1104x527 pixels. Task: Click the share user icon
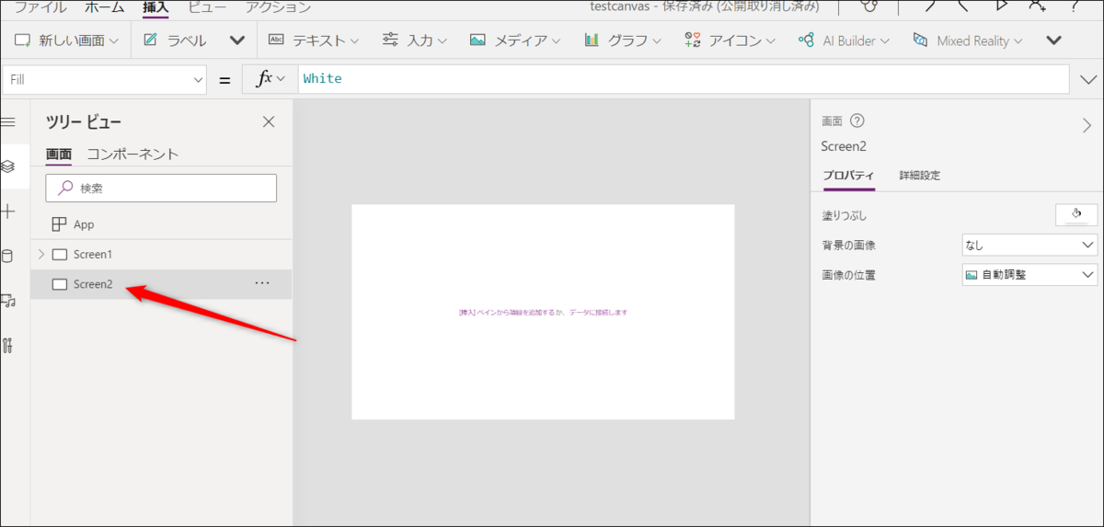[1038, 5]
